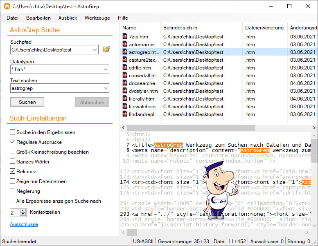The height and width of the screenshot is (246, 318).
Task: Open the Bearbeiten menu
Action: coord(38,18)
